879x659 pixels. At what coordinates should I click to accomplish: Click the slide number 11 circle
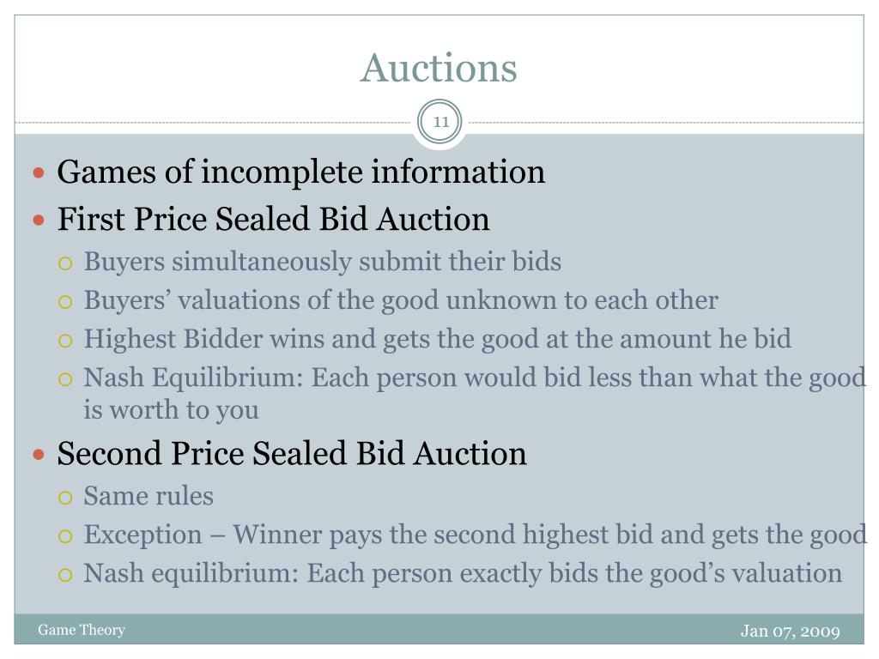(x=440, y=122)
